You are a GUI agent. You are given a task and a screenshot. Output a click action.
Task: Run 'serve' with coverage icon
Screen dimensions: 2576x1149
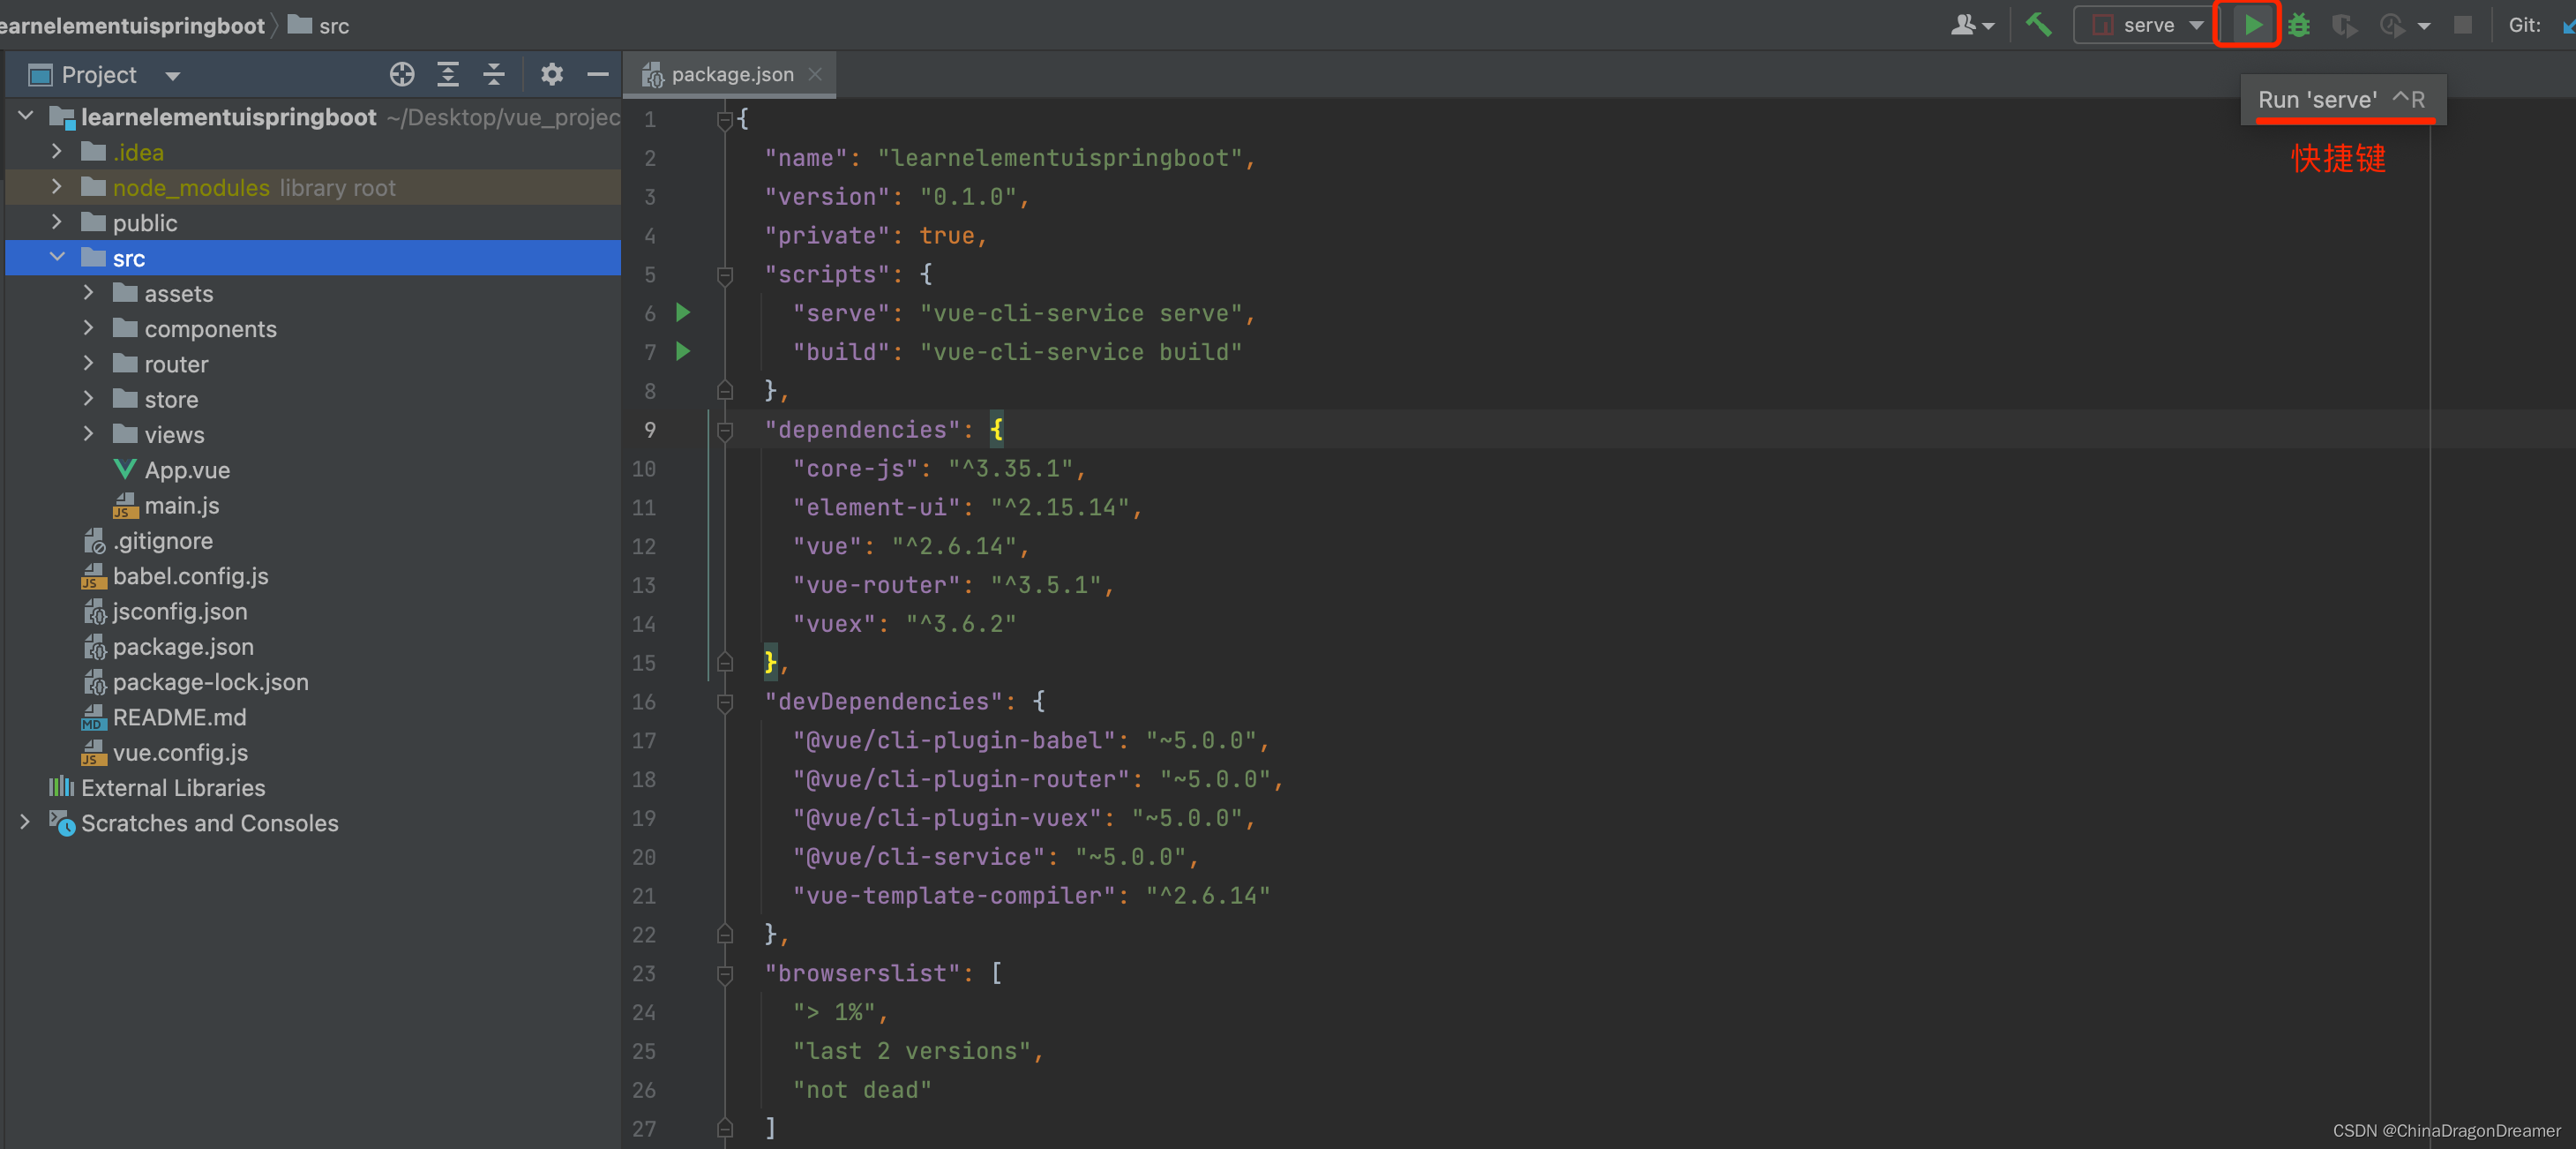click(x=2344, y=25)
